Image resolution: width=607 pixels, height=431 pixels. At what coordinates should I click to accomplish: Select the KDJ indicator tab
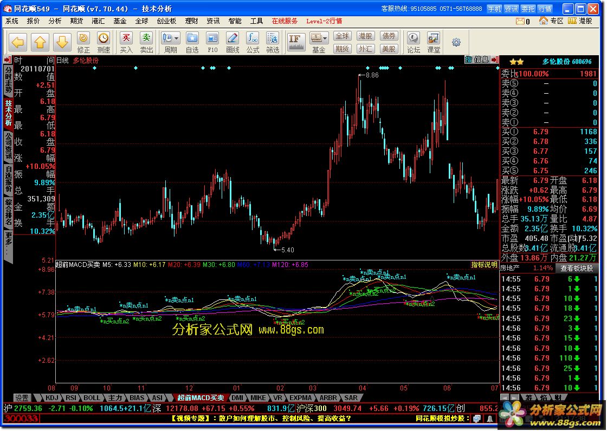[51, 398]
